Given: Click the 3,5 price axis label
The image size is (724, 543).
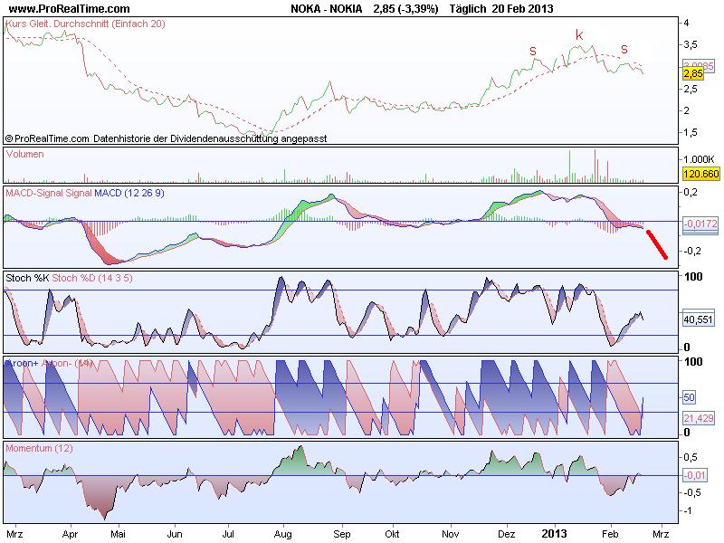Looking at the screenshot, I should click(691, 44).
